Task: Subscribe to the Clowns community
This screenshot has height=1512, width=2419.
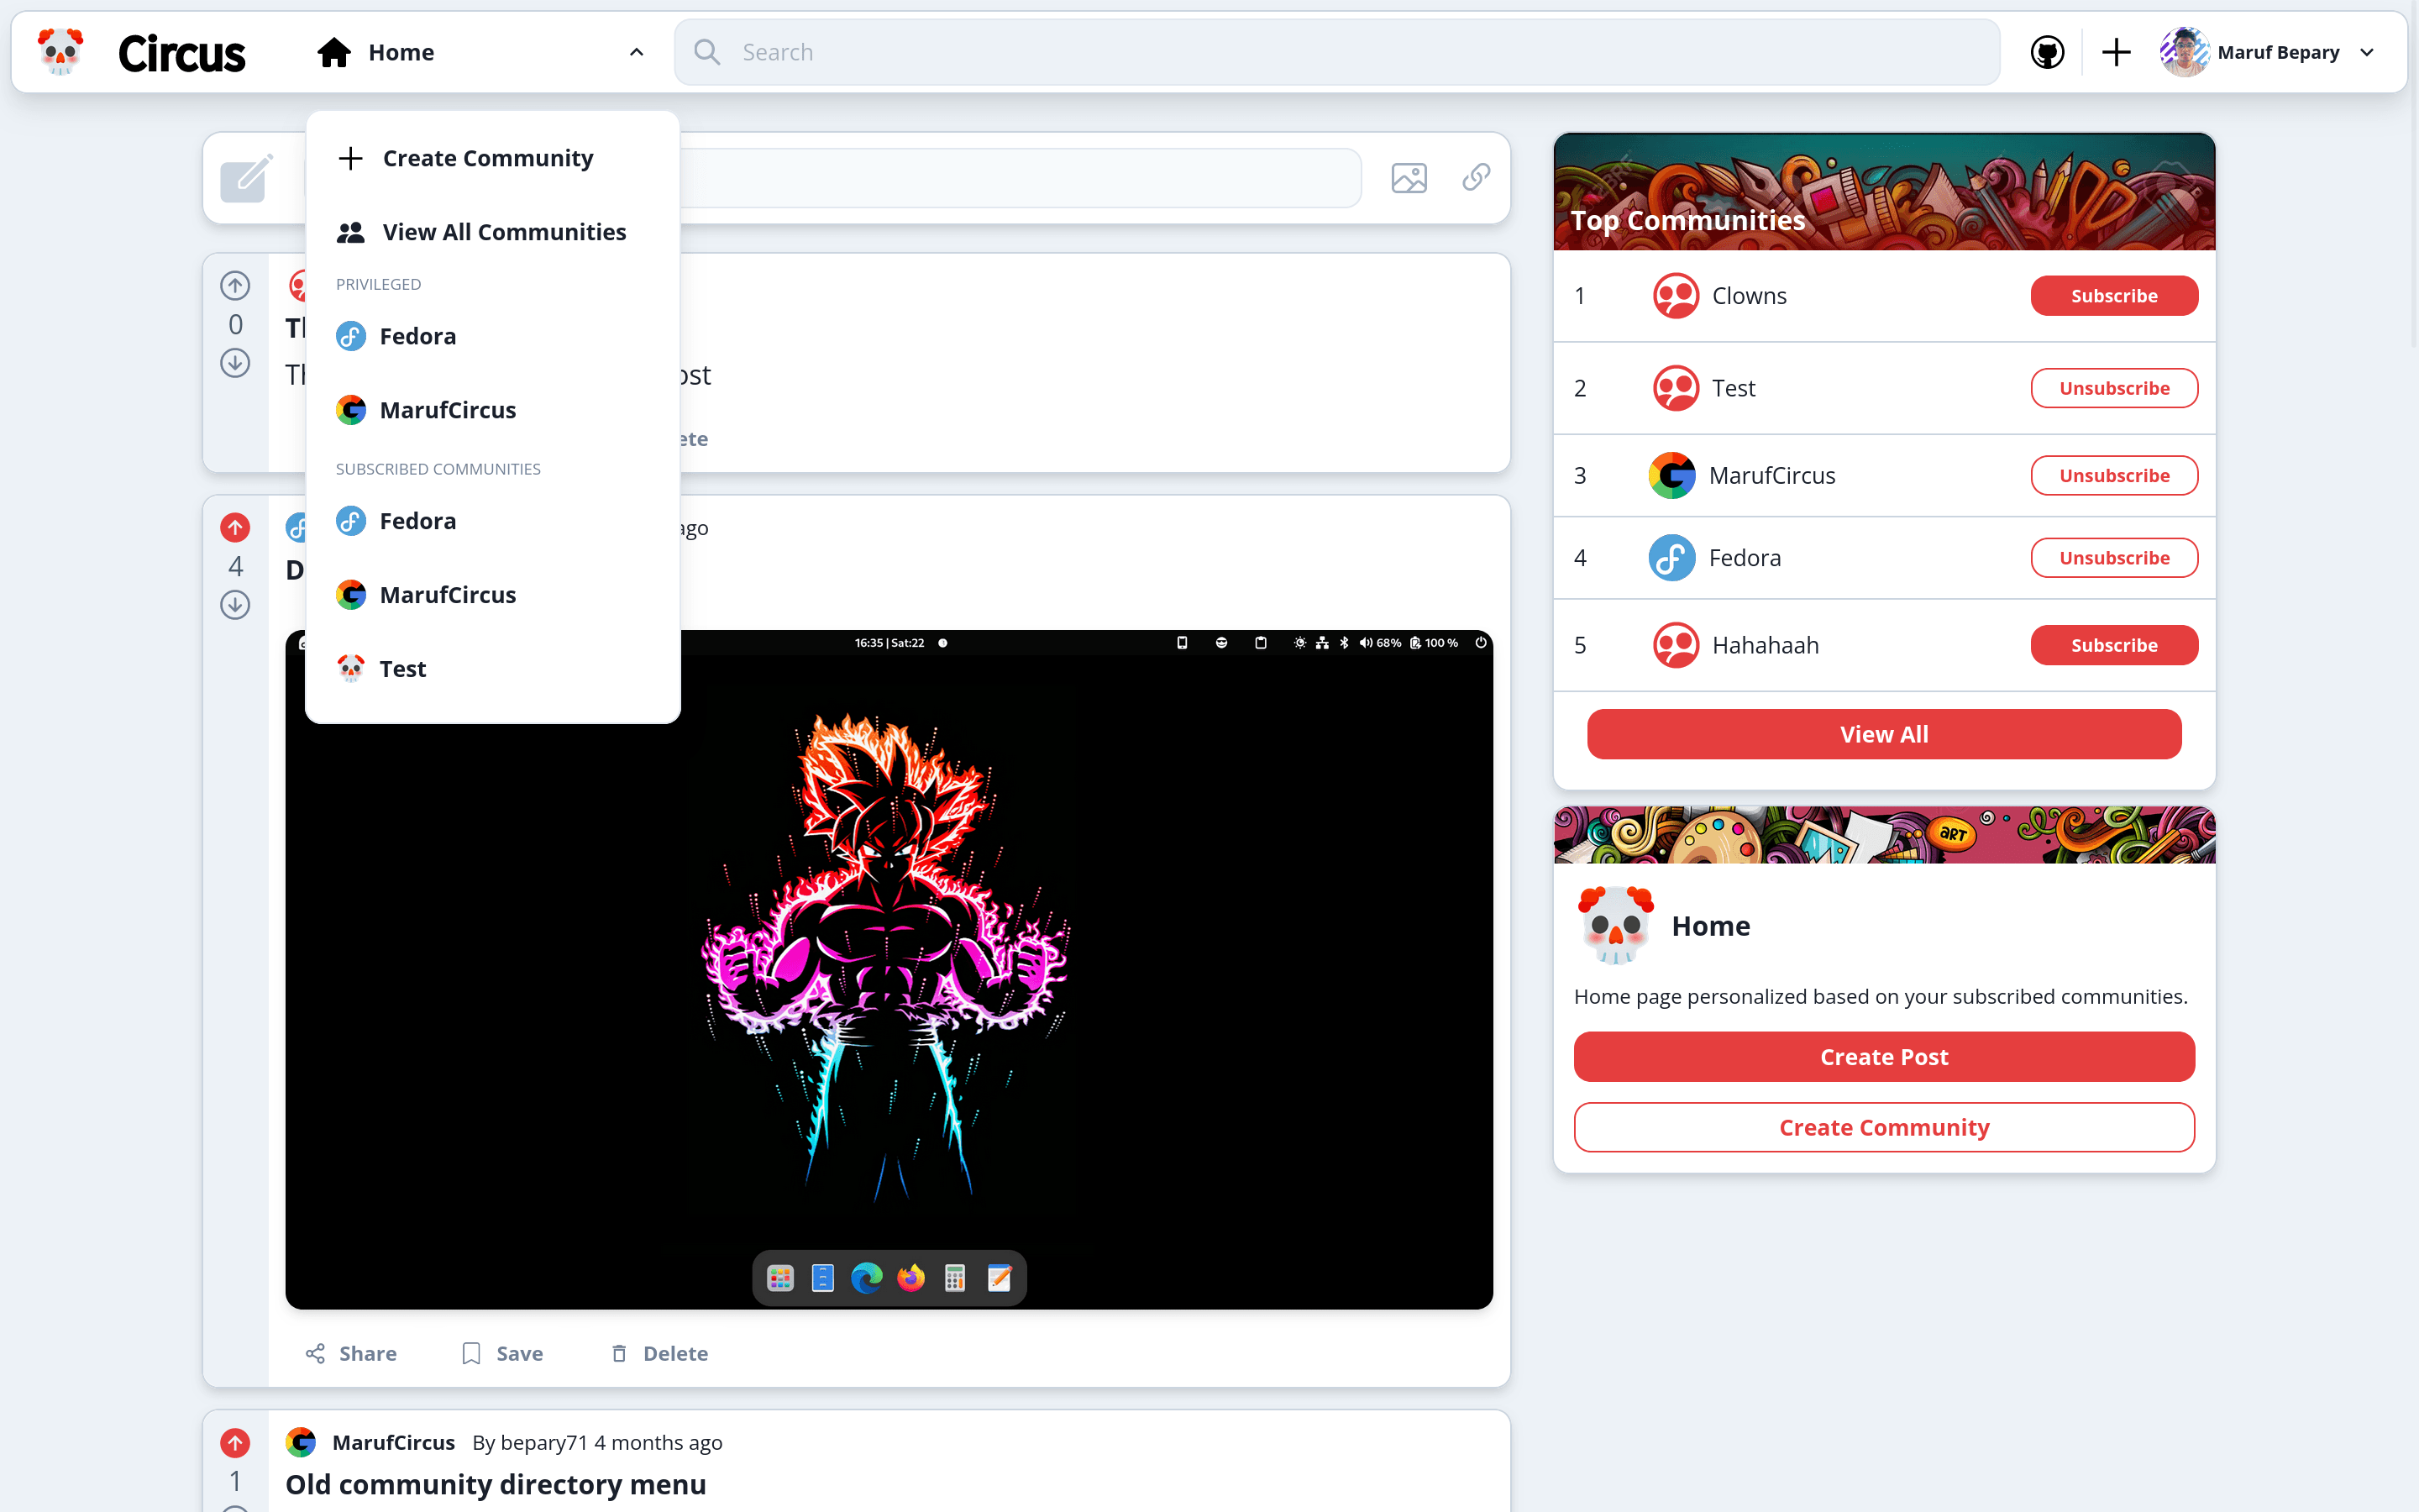Action: (x=2114, y=296)
